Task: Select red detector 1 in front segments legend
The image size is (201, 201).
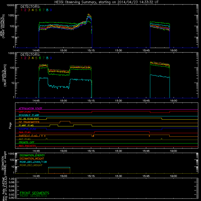Action: point(22,10)
